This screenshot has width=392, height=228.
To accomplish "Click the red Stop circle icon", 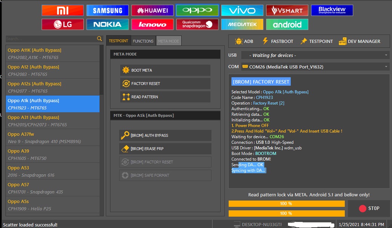I will (363, 208).
